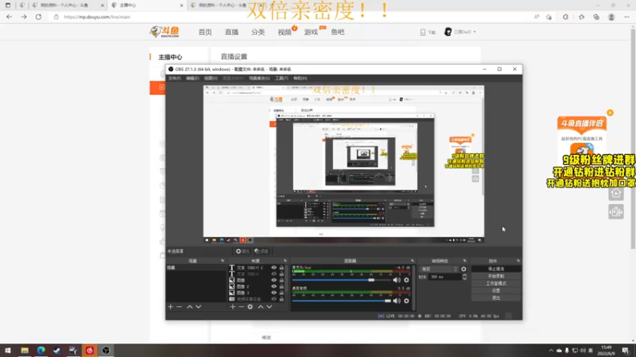Enable 工作室模式 studio mode
The image size is (636, 357).
click(x=495, y=283)
